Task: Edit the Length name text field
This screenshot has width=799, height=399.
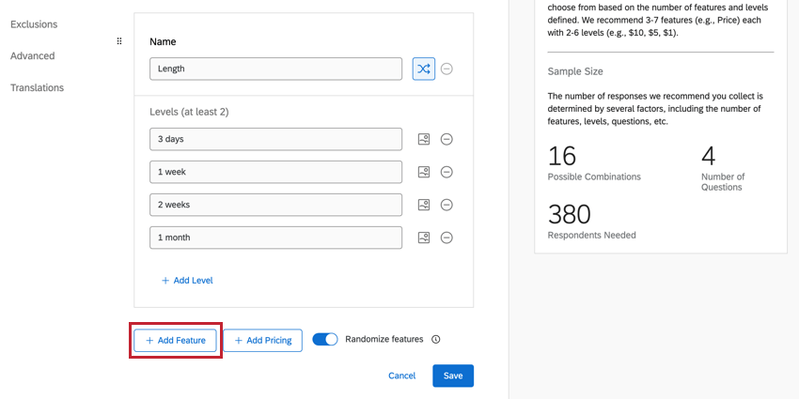Action: pos(276,69)
